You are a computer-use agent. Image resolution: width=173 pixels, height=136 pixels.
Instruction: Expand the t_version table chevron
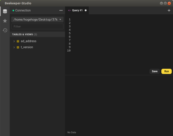14,47
